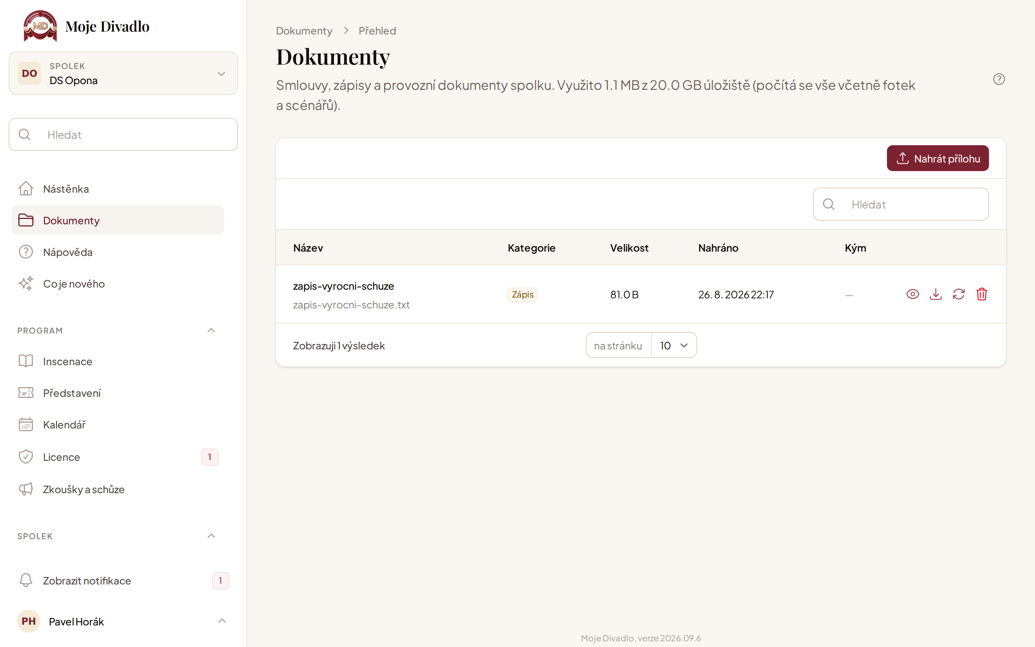The image size is (1035, 647).
Task: Focus the sidebar Hledat search field
Action: (x=123, y=134)
